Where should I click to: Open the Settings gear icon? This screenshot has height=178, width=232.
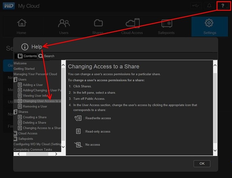[209, 23]
